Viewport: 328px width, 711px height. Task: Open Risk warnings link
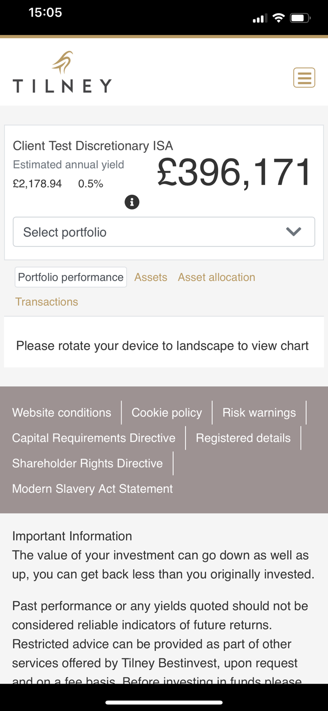coord(259,412)
